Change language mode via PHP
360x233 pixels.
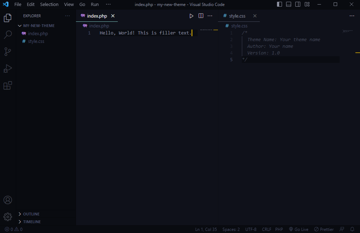tap(279, 229)
